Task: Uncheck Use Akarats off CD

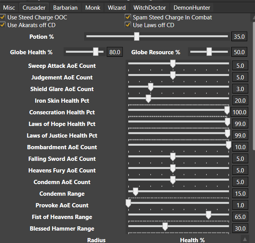Action: click(x=3, y=25)
